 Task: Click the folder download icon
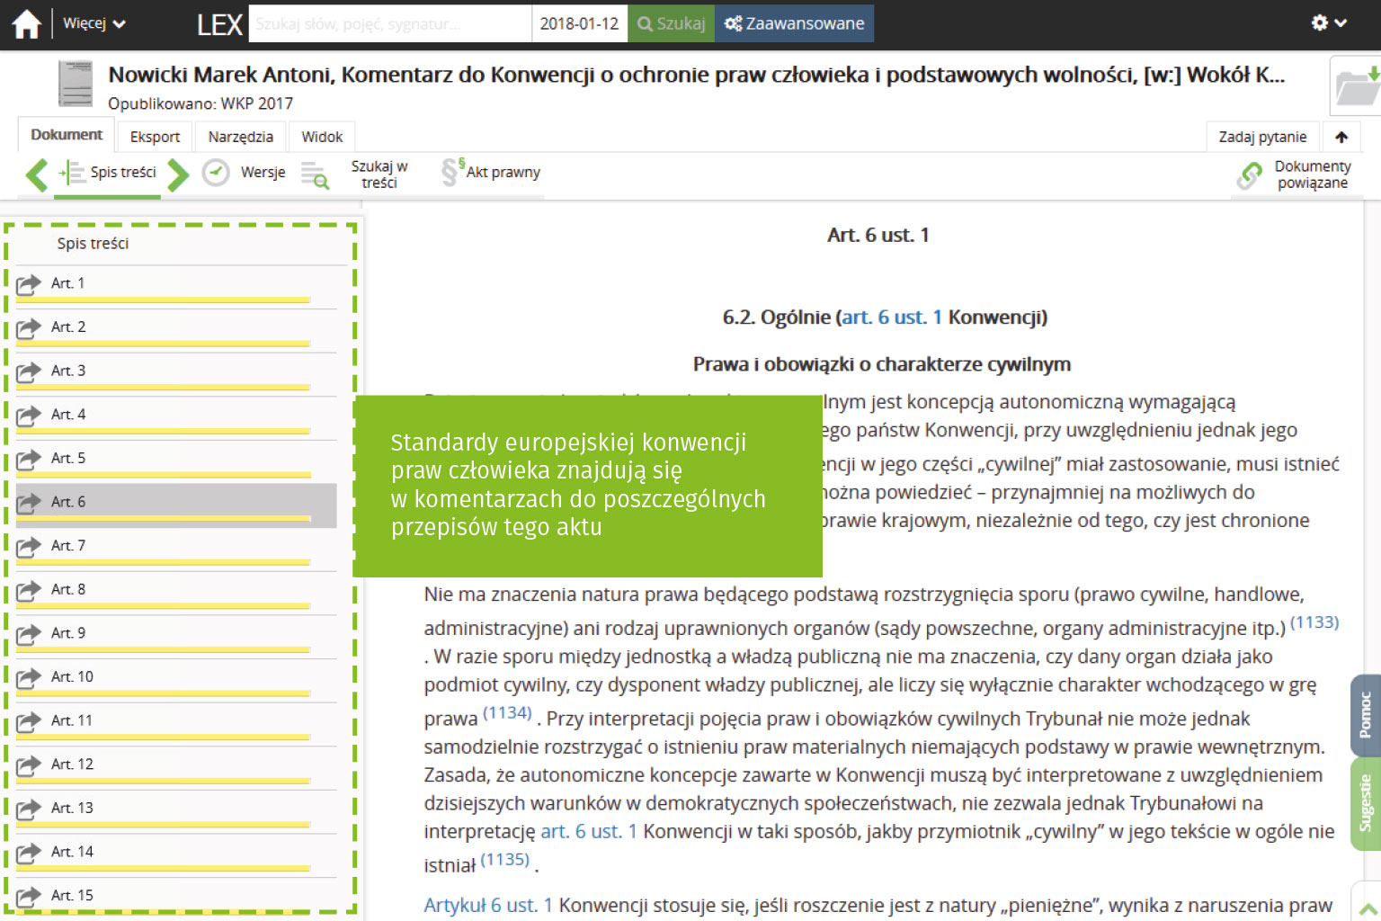coord(1357,86)
